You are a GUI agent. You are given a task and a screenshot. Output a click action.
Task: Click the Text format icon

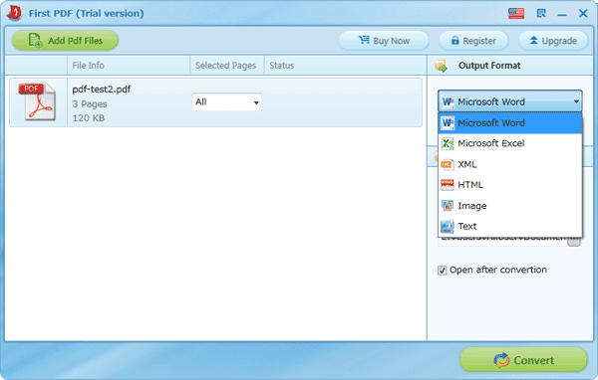click(447, 226)
